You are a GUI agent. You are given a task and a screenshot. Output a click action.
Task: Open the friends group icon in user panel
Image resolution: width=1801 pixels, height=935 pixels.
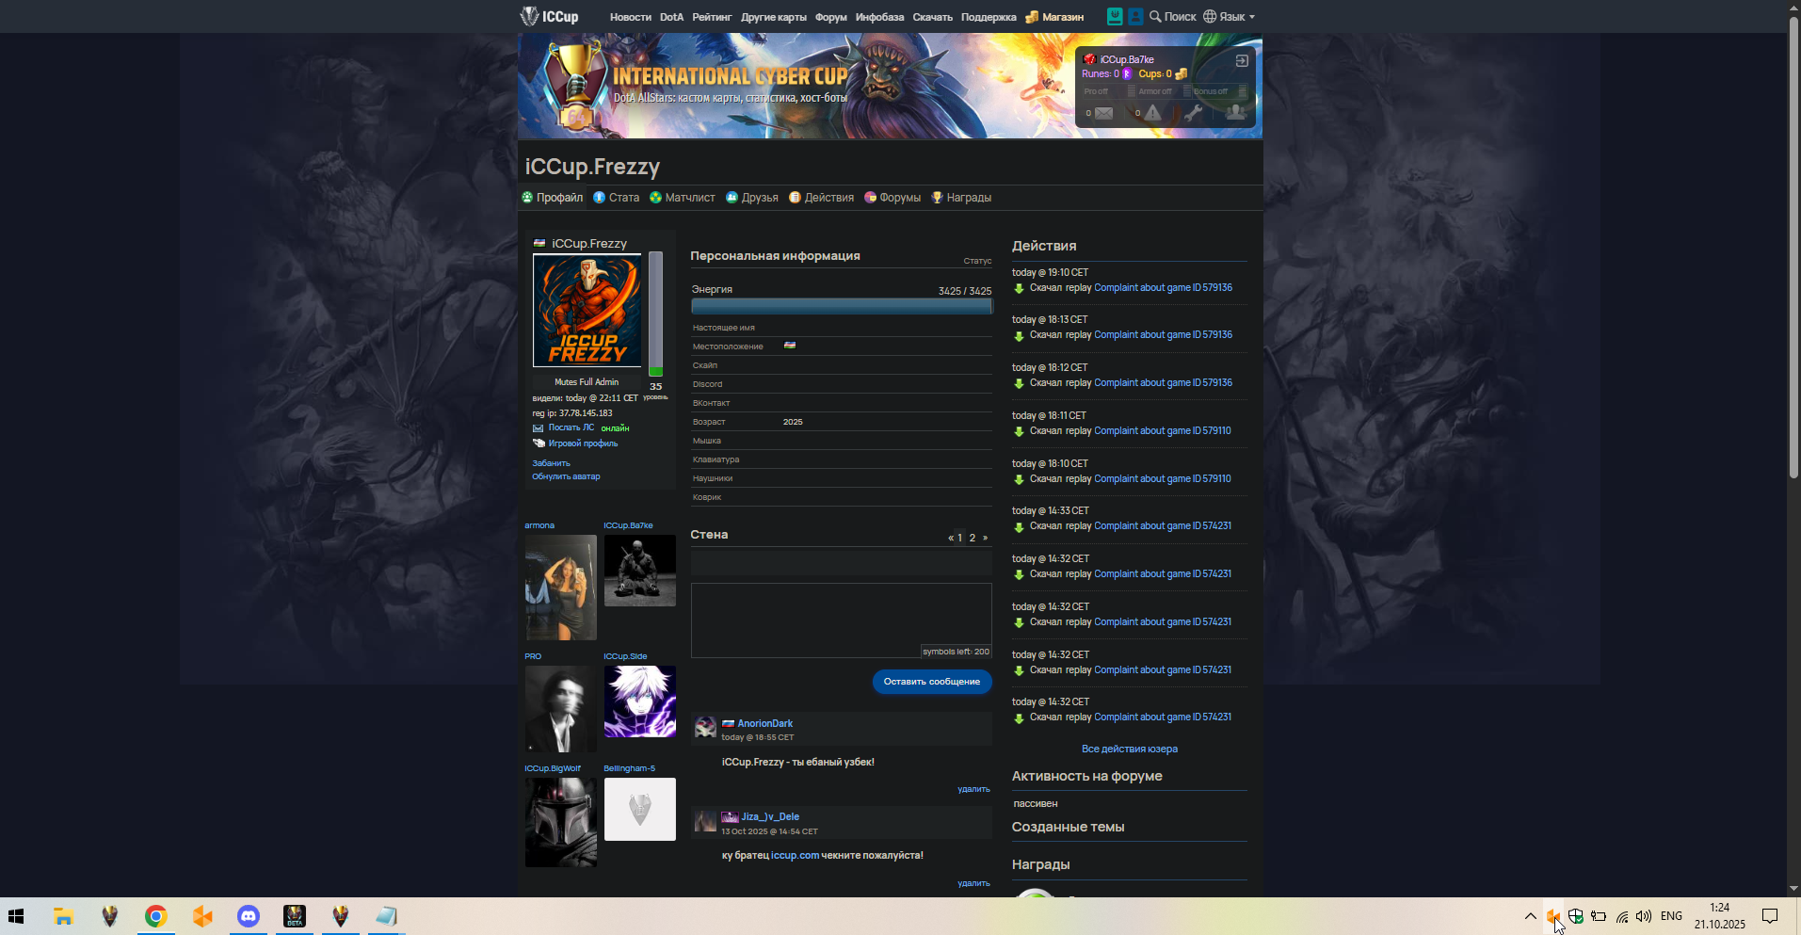1235,113
